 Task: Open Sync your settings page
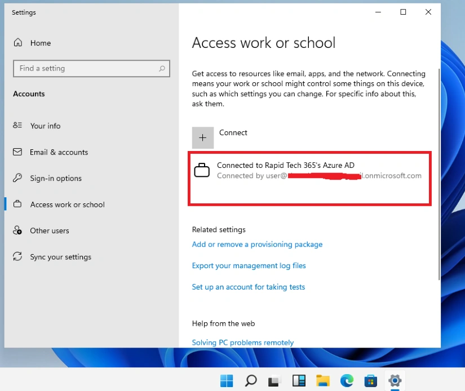click(x=60, y=257)
